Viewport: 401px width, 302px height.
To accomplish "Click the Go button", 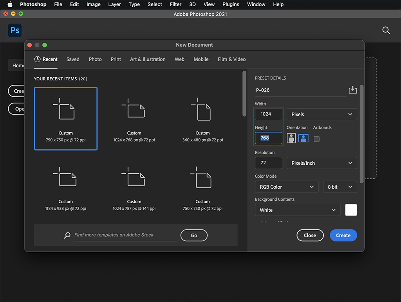I will tap(194, 235).
